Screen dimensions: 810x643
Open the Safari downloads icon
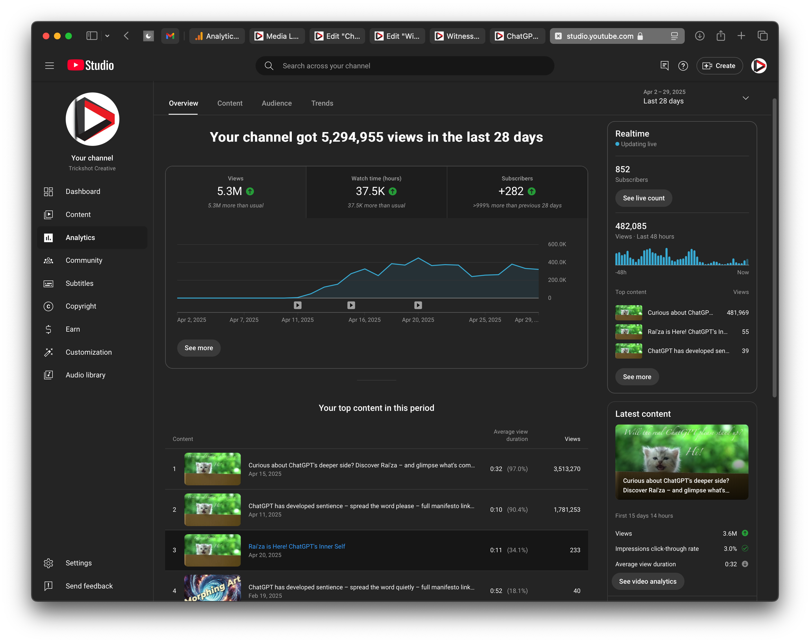[x=700, y=36]
